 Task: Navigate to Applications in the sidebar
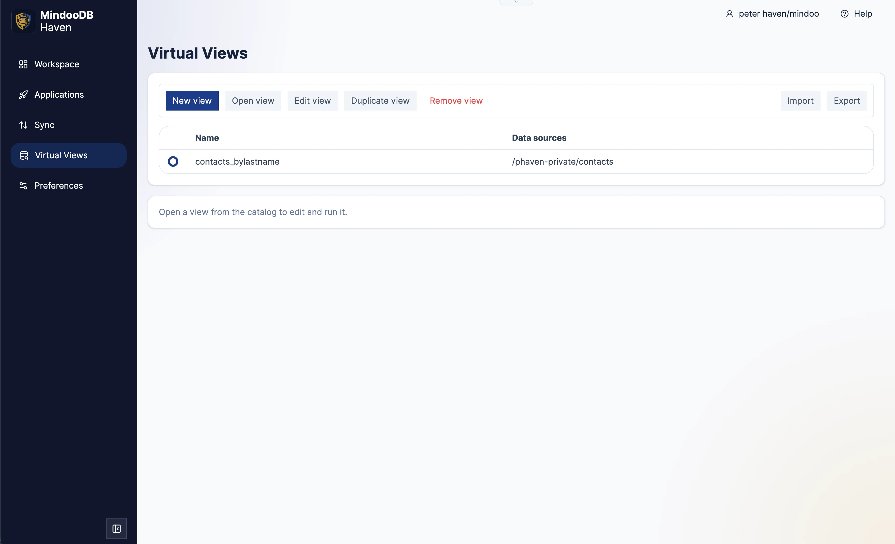point(59,94)
